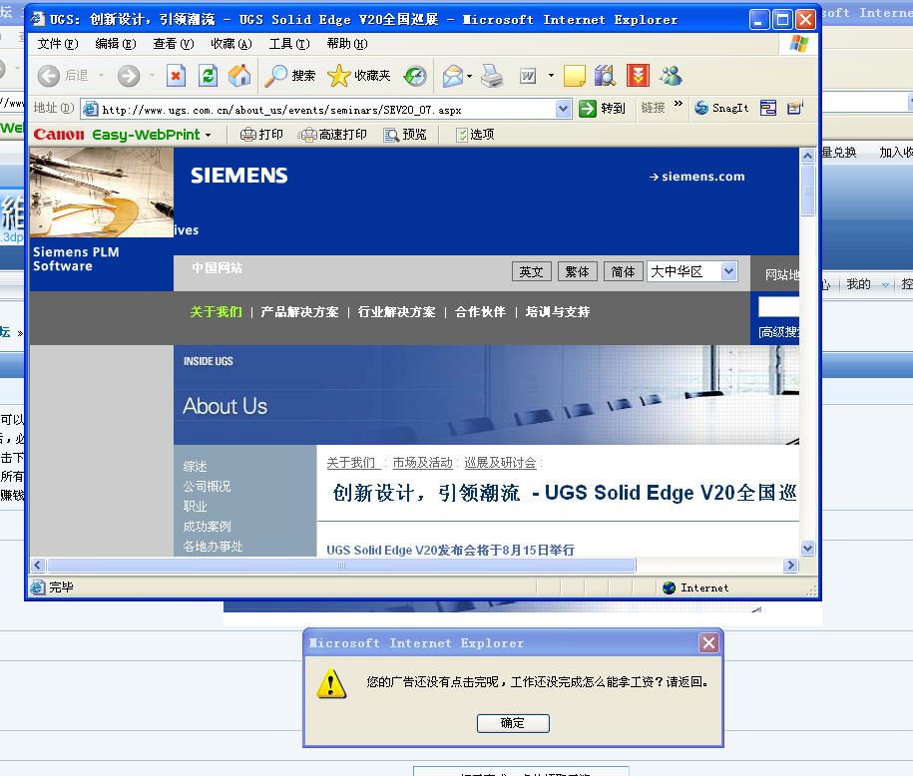Open the Mail envelope icon
Image resolution: width=913 pixels, height=776 pixels.
(452, 76)
